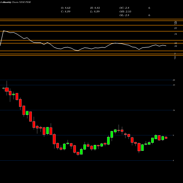
Task: Select the 'OH: 2.55' reading
Action: 125,12
